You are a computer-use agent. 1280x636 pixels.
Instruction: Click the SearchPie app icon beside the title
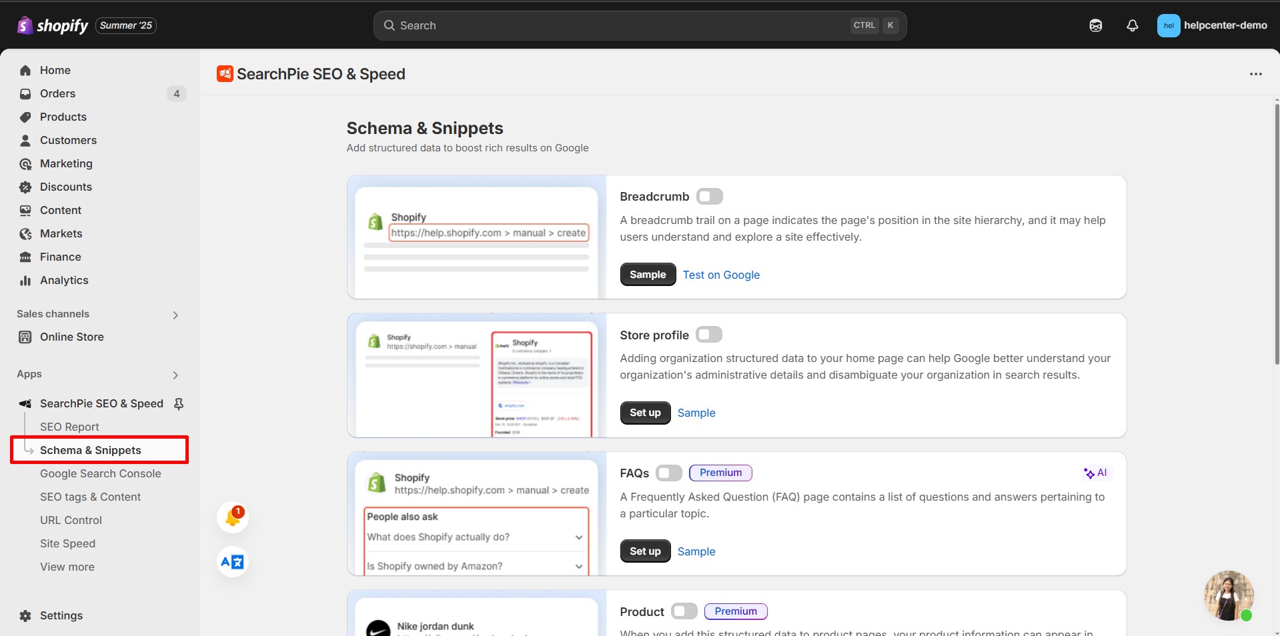[225, 73]
